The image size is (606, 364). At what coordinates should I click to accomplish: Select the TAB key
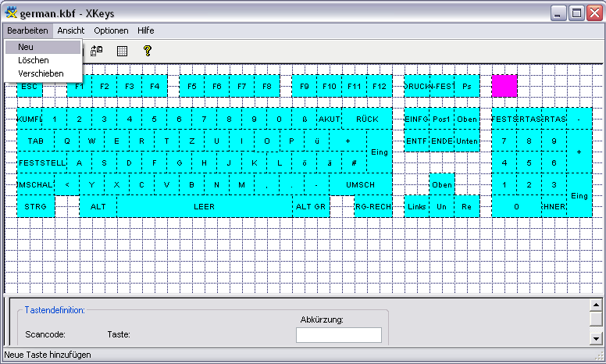[36, 141]
